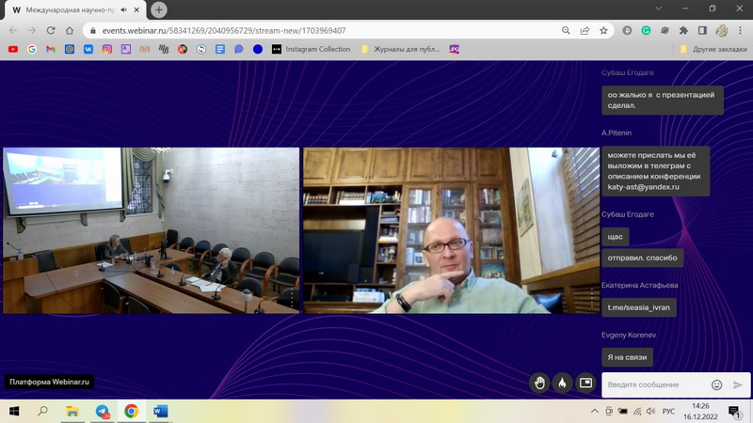Toggle the browser side panel

pyautogui.click(x=702, y=30)
